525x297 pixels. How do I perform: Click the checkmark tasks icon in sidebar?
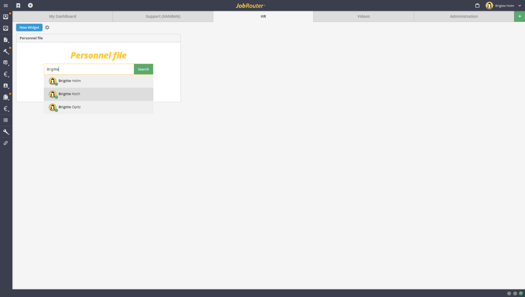coord(6,28)
